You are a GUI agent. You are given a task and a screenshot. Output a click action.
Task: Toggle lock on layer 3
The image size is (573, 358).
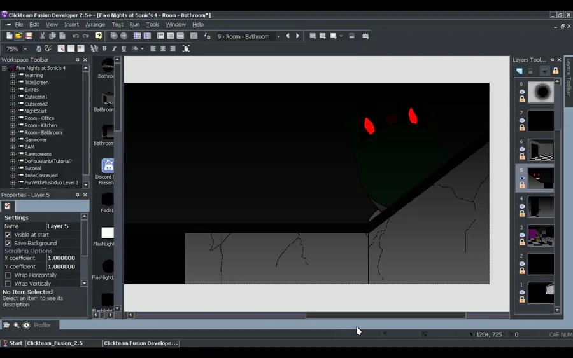522,242
